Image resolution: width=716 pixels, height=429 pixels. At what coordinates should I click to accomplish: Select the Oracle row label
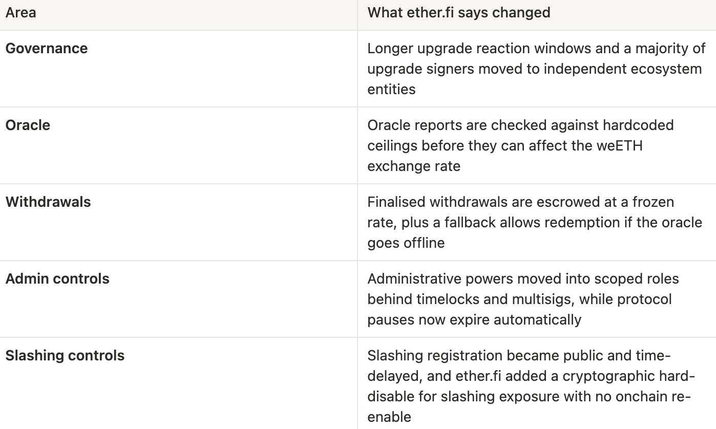(x=28, y=125)
